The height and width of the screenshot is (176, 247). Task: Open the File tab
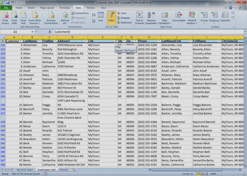coord(6,8)
